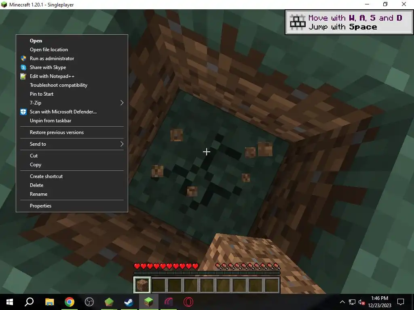Open the 7-Zip submenu entry
Viewport: 414px width, 310px height.
72,103
